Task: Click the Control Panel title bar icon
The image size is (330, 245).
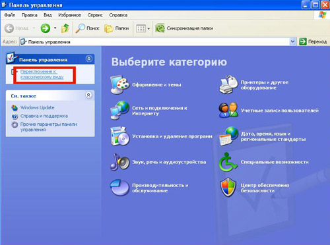Action: point(4,5)
